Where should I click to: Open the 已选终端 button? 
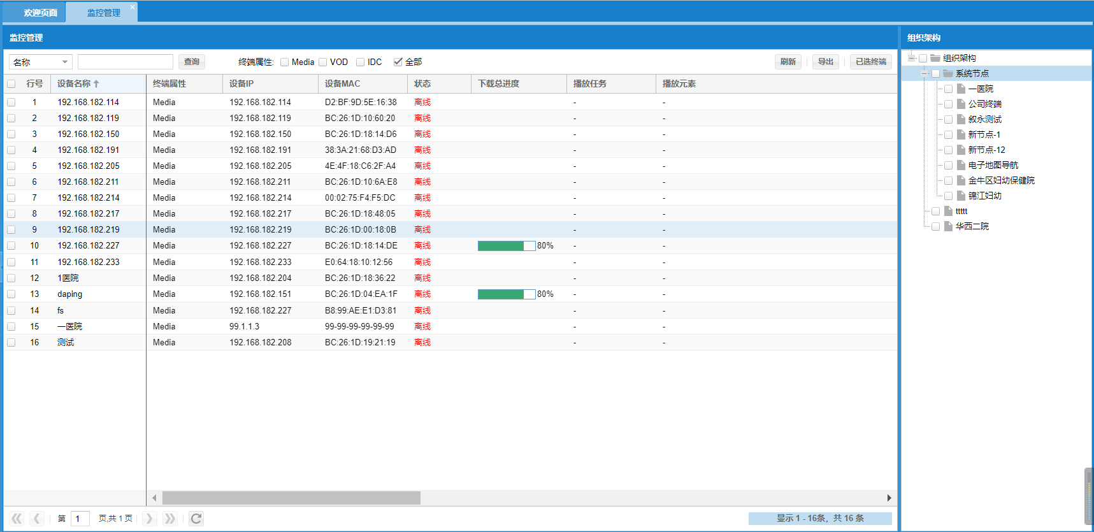click(x=871, y=62)
